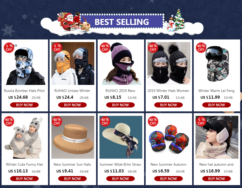Click BUY NOW for the $6.59 New Summer Autumn cap

(x=168, y=179)
